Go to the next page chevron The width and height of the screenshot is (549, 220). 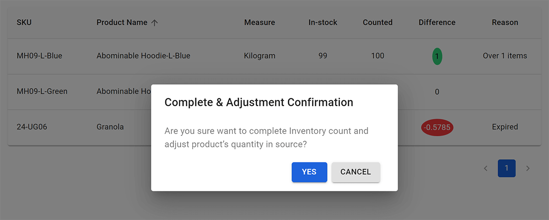pyautogui.click(x=527, y=168)
